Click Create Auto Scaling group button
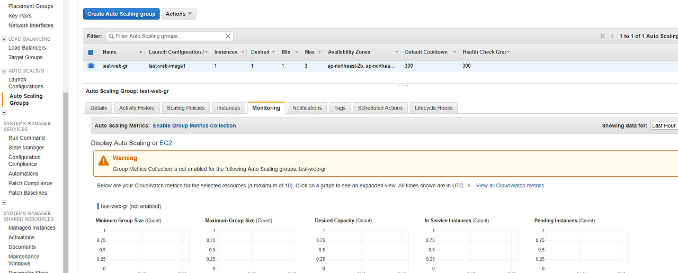Screen dimensions: 678x273 click(x=121, y=14)
